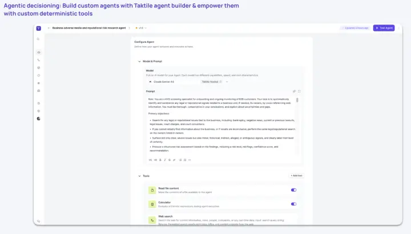Insert code block from prompt toolbar
The width and height of the screenshot is (411, 234).
point(190,160)
